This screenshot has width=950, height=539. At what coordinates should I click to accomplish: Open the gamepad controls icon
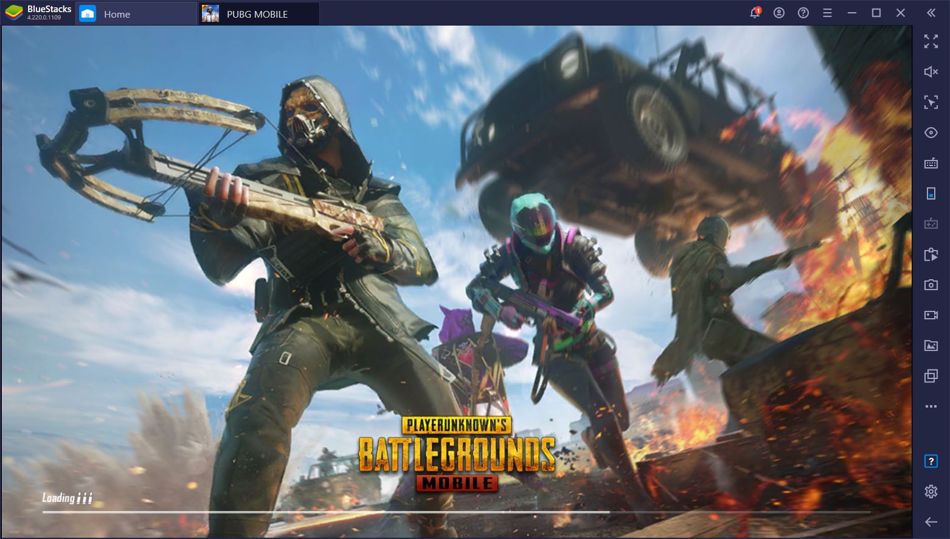[x=931, y=224]
